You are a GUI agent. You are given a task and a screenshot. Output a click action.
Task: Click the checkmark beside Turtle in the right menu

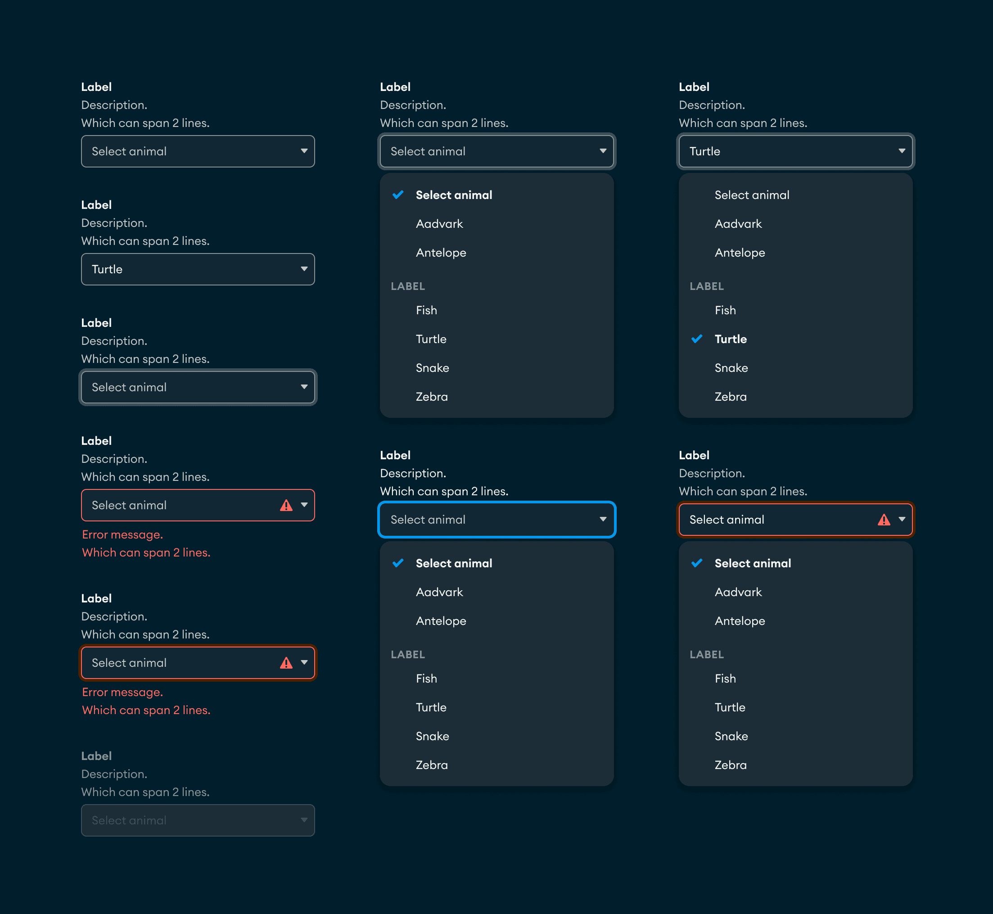click(x=697, y=339)
